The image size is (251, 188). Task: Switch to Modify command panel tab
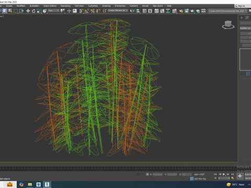click(x=247, y=18)
